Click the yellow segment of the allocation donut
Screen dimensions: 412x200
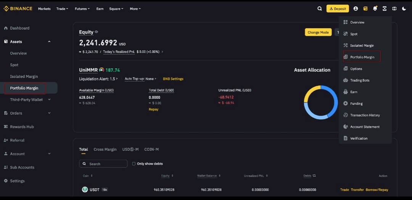click(x=311, y=92)
